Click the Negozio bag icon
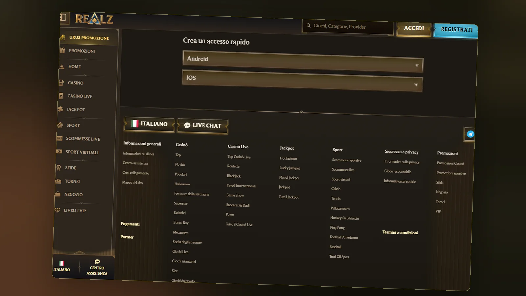 [58, 194]
